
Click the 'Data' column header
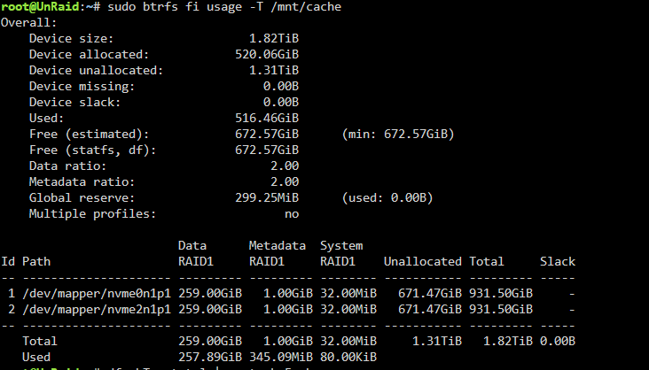pos(192,245)
